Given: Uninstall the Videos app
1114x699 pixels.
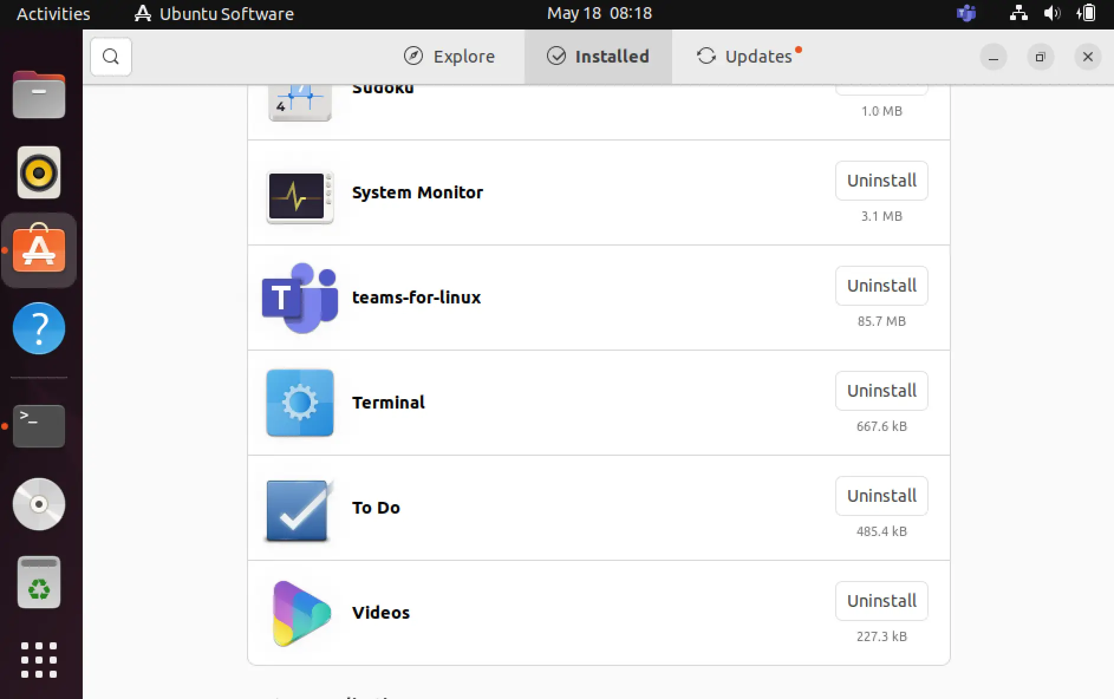Looking at the screenshot, I should click(x=881, y=601).
